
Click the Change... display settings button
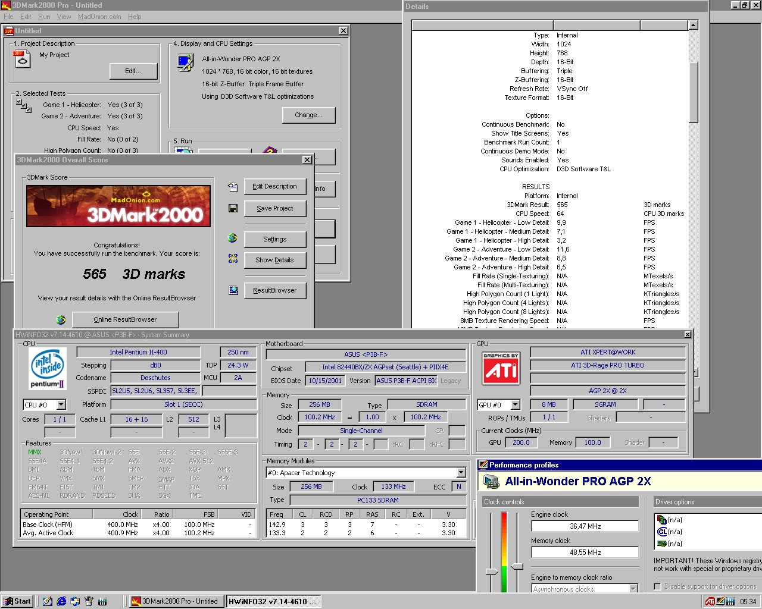308,115
